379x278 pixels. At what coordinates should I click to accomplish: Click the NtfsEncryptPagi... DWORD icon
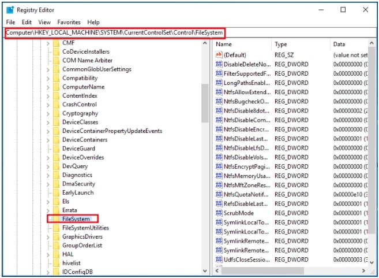[219, 166]
